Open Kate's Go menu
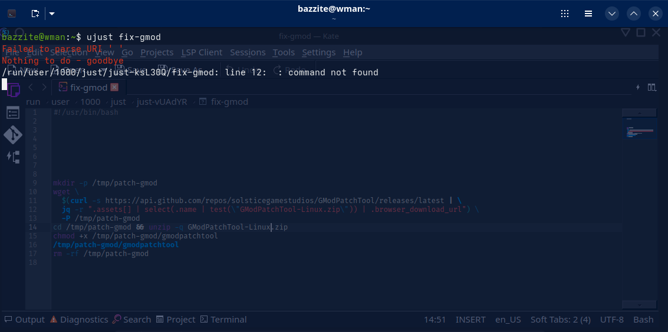The image size is (668, 332). click(x=127, y=52)
